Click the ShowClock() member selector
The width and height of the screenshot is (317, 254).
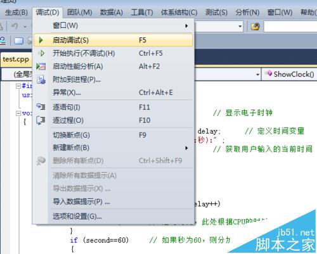pos(290,74)
